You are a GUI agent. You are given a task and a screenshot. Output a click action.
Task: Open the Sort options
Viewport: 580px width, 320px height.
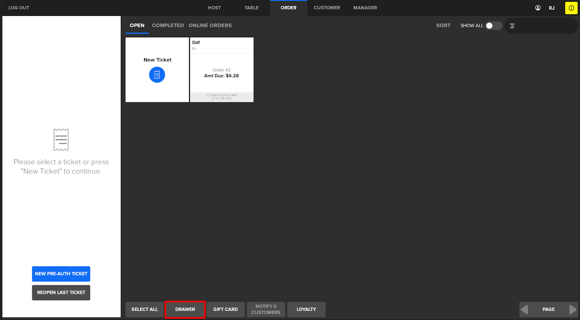443,25
